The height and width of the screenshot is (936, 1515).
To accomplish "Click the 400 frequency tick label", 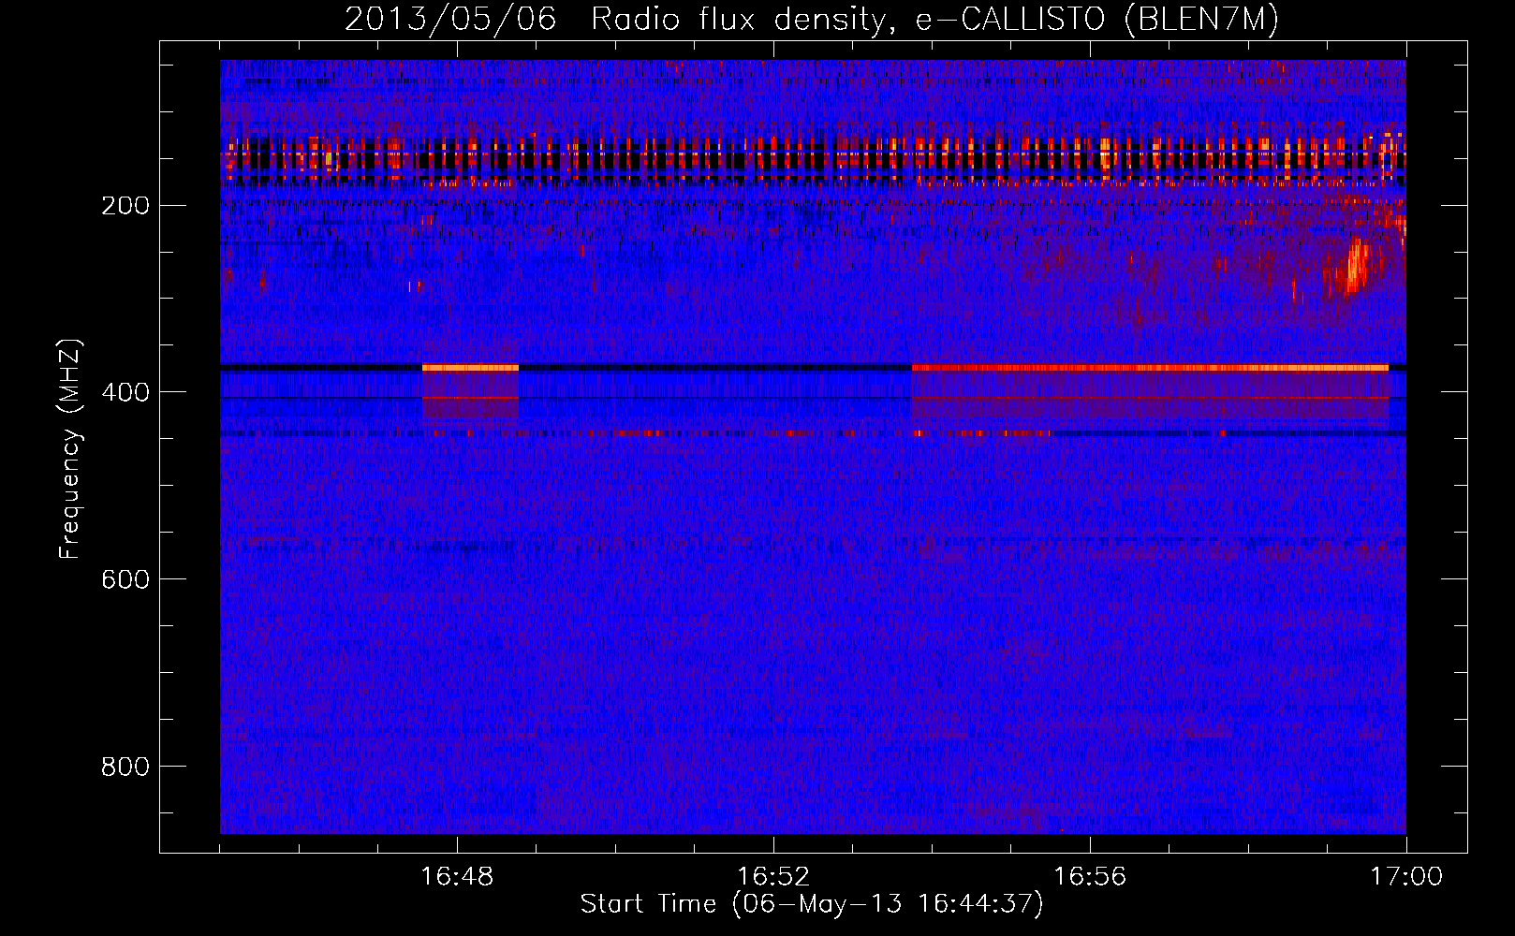I will click(125, 393).
